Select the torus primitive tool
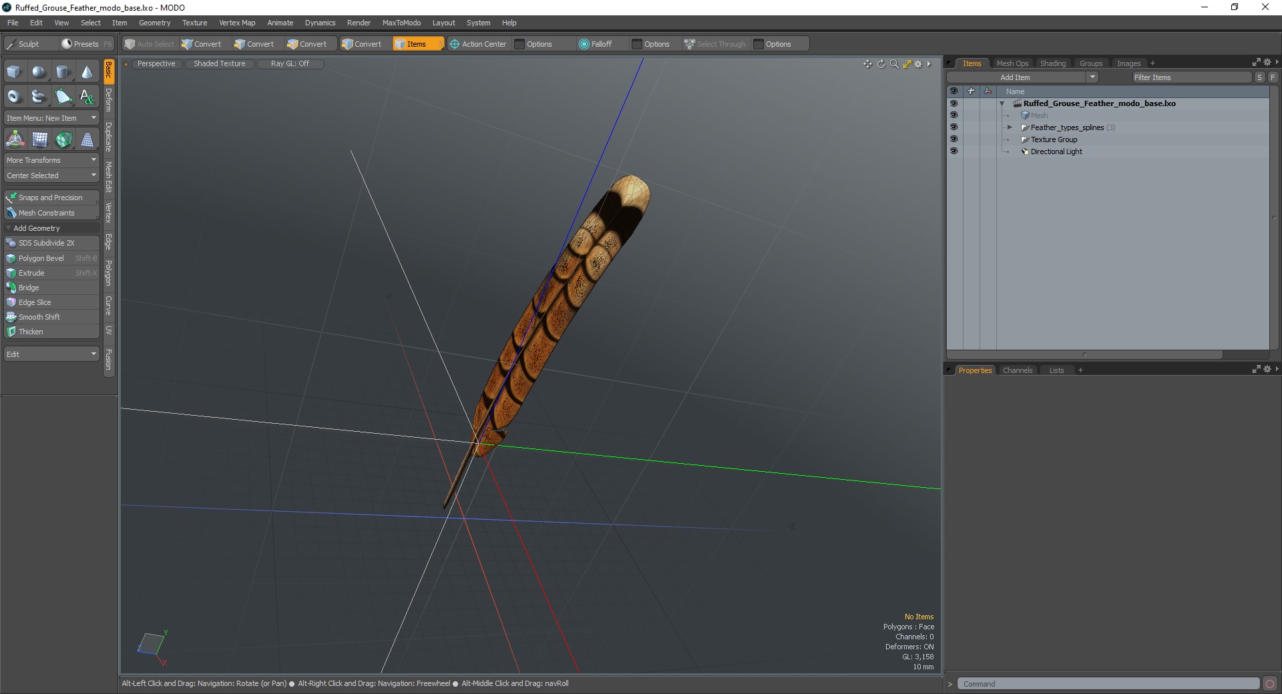Image resolution: width=1282 pixels, height=694 pixels. pyautogui.click(x=14, y=97)
